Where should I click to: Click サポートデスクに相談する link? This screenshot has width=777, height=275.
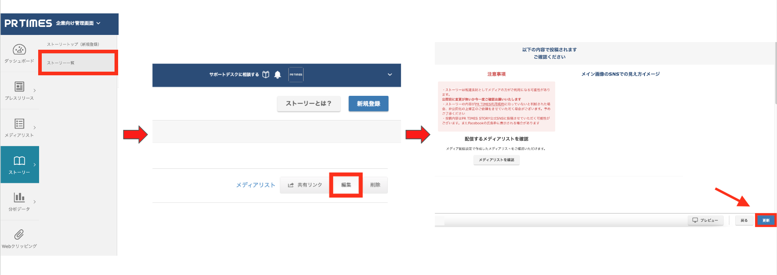coord(234,75)
